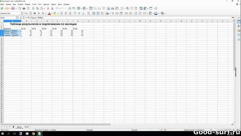Click the Sum sigma icon
241x136 pixels.
(24, 18)
